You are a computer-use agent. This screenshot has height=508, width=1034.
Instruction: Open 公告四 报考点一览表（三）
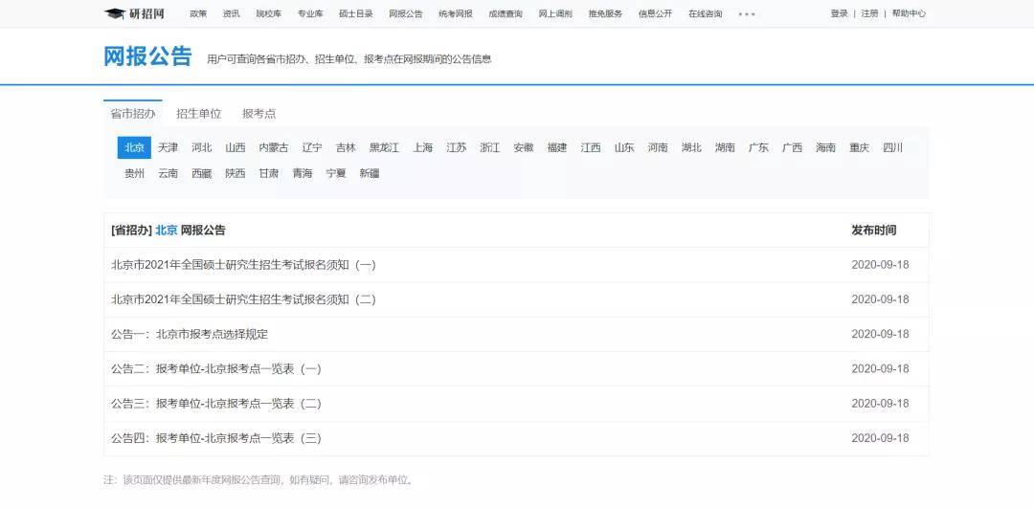point(216,438)
